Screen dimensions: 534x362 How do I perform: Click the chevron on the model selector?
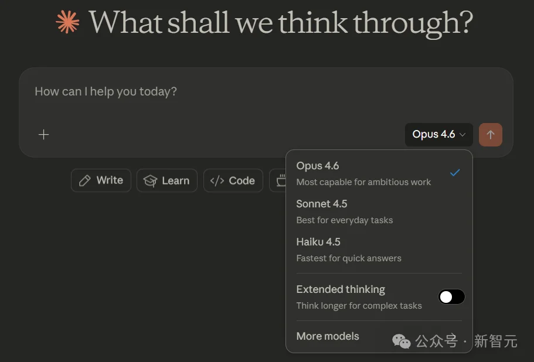[462, 135]
